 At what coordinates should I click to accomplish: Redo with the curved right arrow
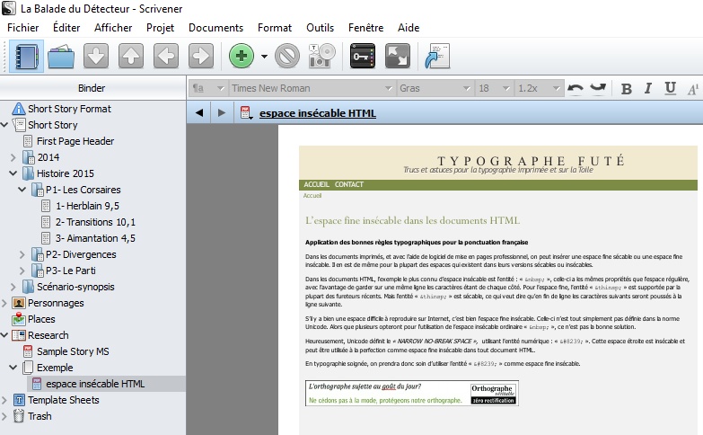[598, 88]
